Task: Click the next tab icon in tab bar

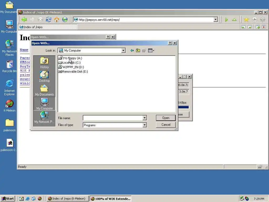Action: (250, 27)
